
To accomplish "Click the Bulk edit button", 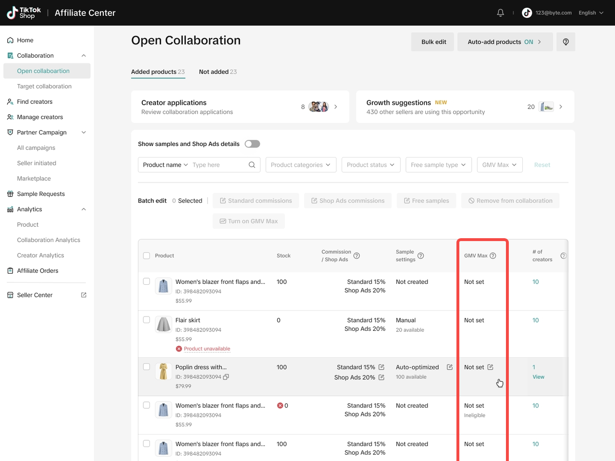I will (433, 42).
